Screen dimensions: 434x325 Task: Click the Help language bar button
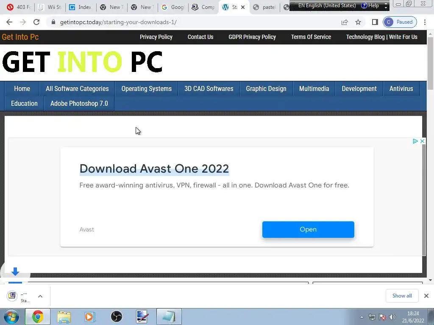click(x=370, y=6)
